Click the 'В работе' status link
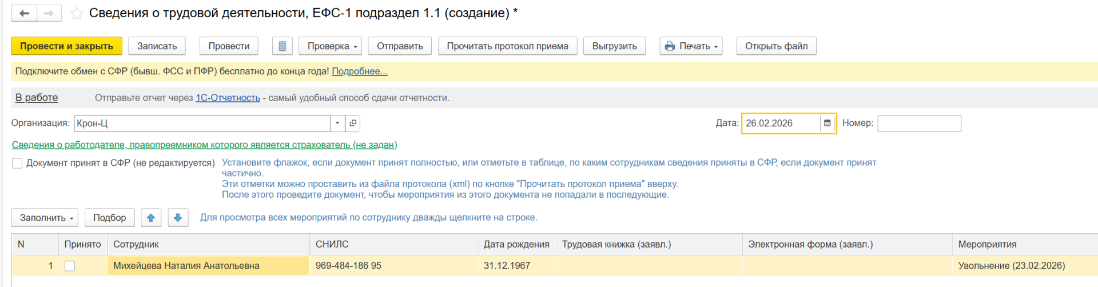 coord(37,98)
